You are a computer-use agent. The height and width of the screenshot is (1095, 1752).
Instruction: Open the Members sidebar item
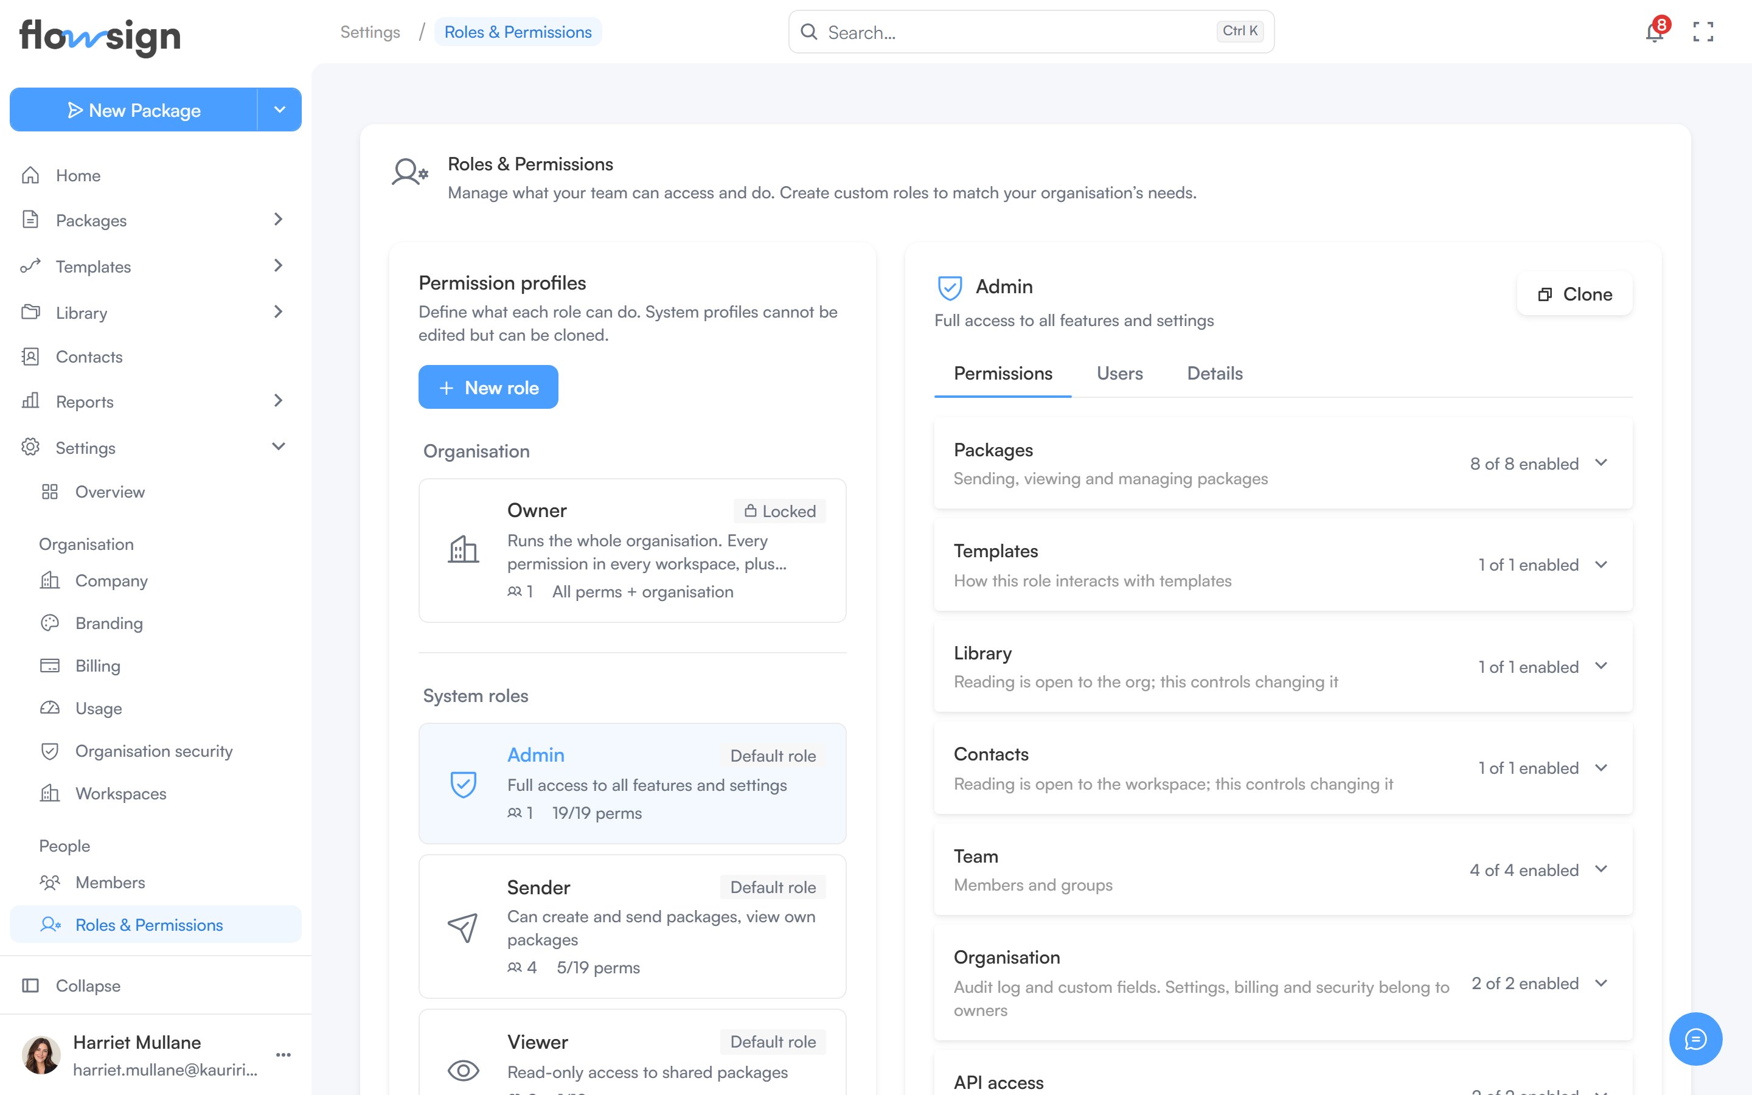tap(156, 882)
